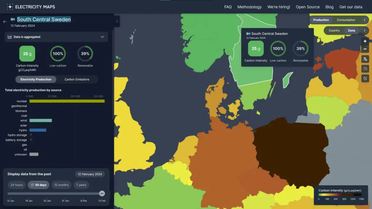The width and height of the screenshot is (372, 209).
Task: Click the hydro production bar
Action: pyautogui.click(x=38, y=130)
